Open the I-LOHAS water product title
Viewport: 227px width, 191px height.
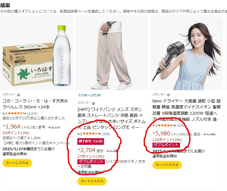[x=35, y=104]
